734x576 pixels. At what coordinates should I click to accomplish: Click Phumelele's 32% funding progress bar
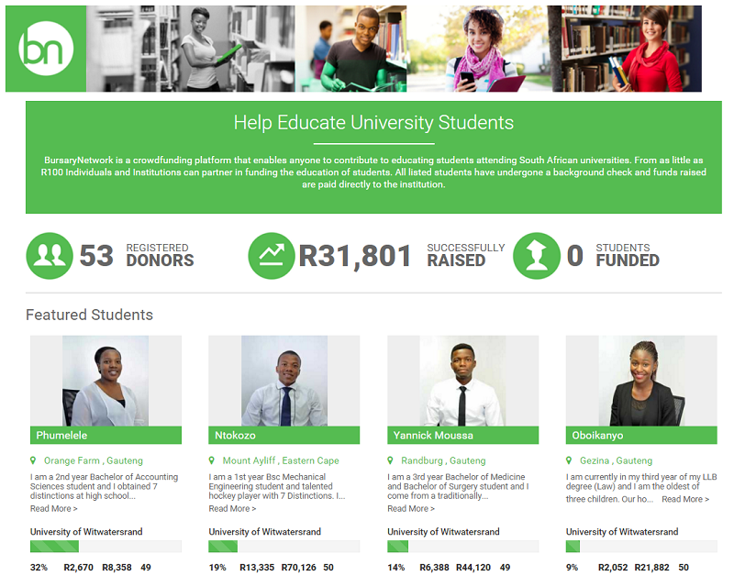point(106,546)
